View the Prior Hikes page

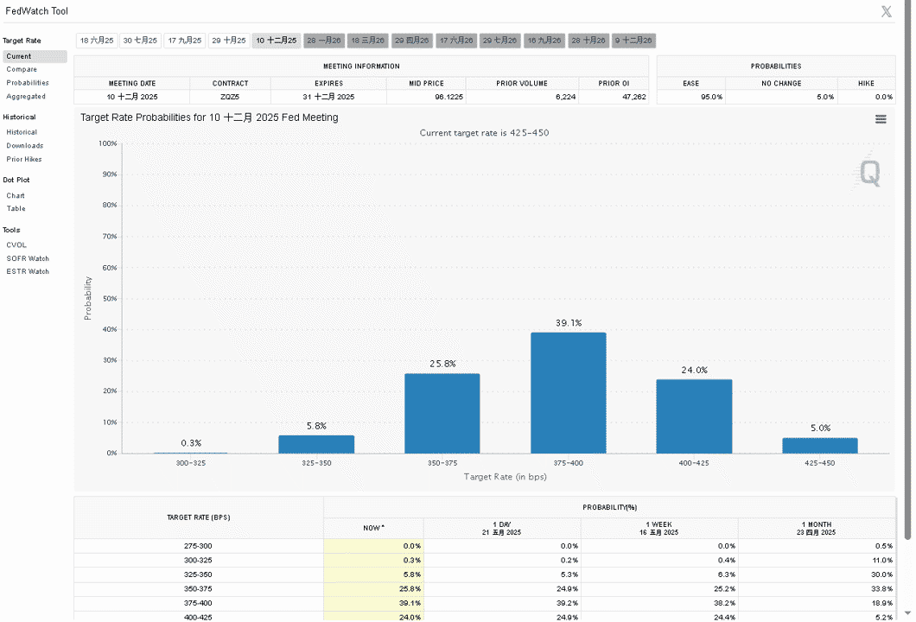(x=24, y=159)
